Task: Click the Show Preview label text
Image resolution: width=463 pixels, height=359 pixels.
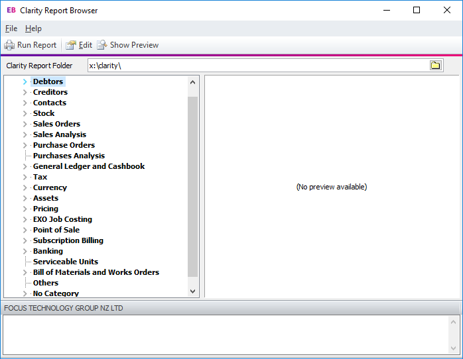Action: coord(134,45)
